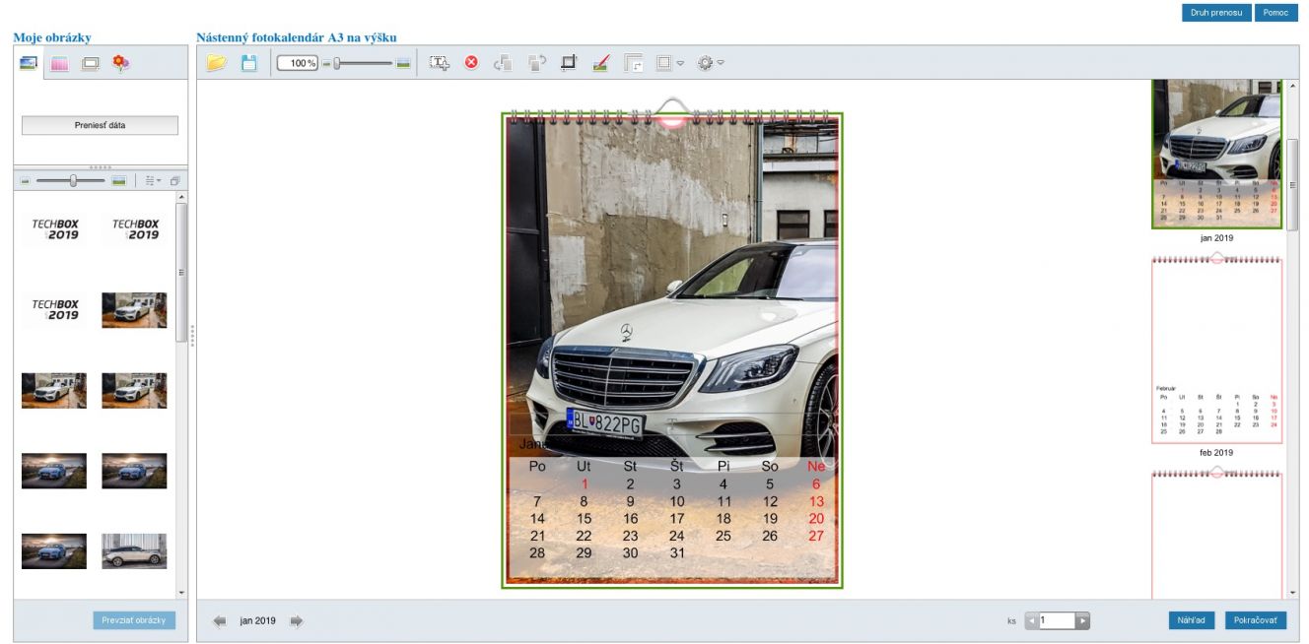Open the thumbnail sort options dropdown
Viewport: 1309px width, 644px height.
point(153,181)
